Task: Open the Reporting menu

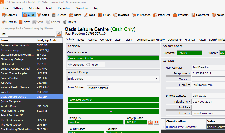Action: point(65,8)
